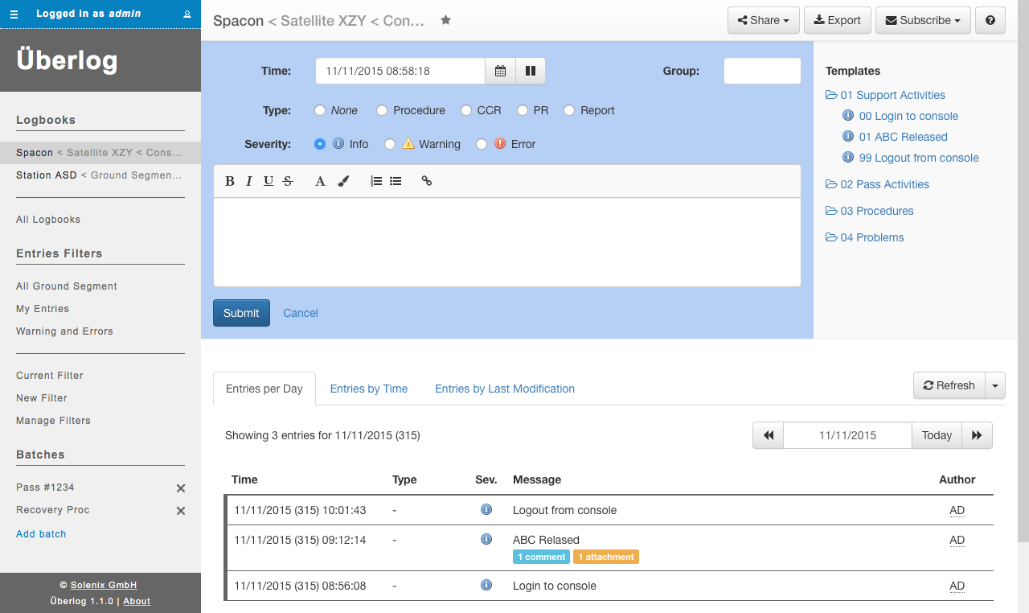
Task: Expand the Subscribe dropdown
Action: coord(922,20)
